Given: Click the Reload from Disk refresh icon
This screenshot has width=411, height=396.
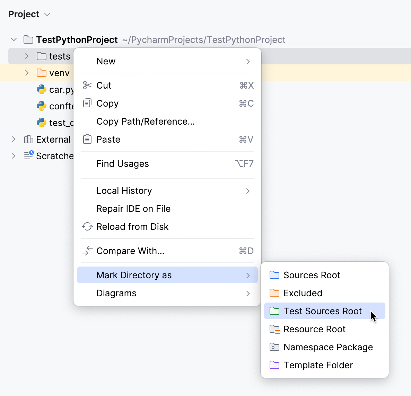Looking at the screenshot, I should point(87,226).
